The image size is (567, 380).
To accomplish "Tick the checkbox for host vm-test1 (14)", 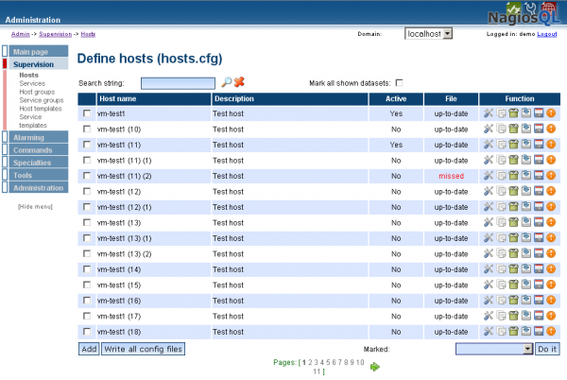I will (87, 269).
